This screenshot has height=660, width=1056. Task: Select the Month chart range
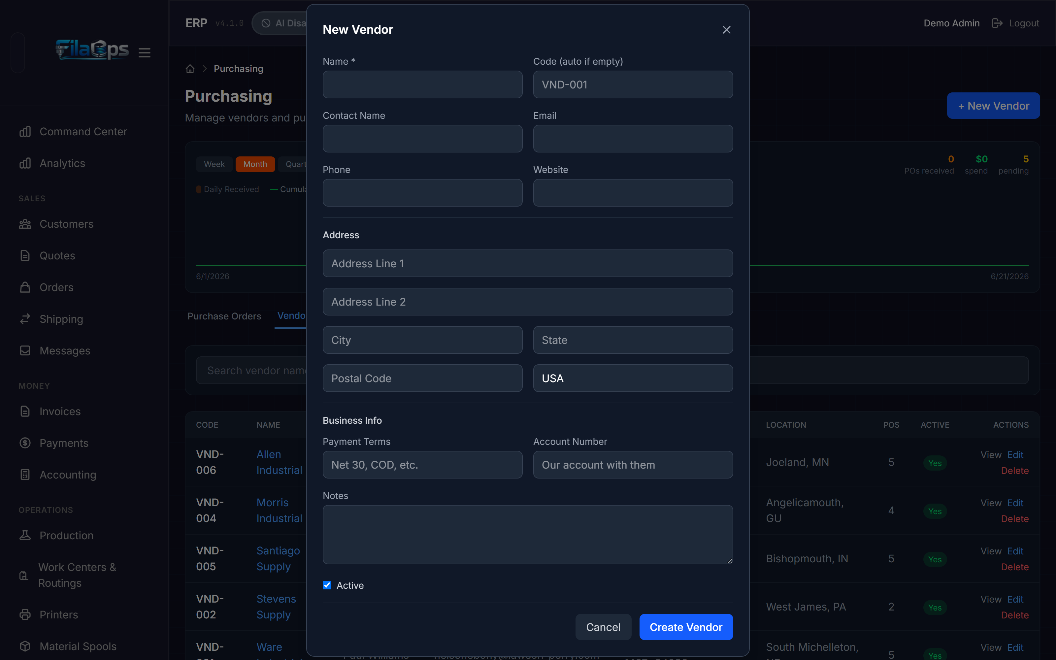pos(255,164)
